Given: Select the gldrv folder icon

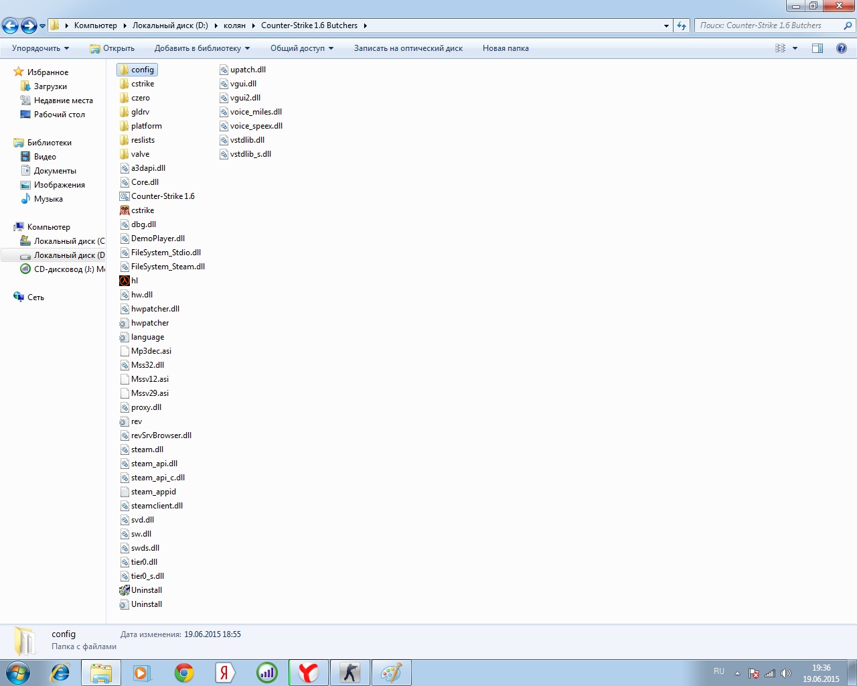Looking at the screenshot, I should click(x=124, y=112).
